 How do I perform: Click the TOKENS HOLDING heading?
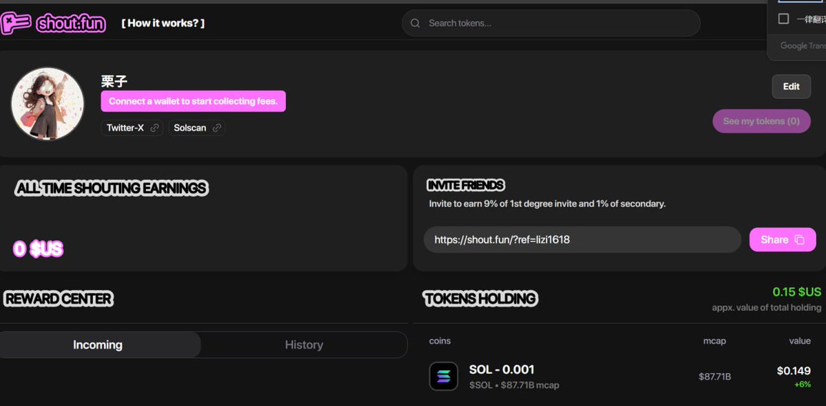[480, 299]
